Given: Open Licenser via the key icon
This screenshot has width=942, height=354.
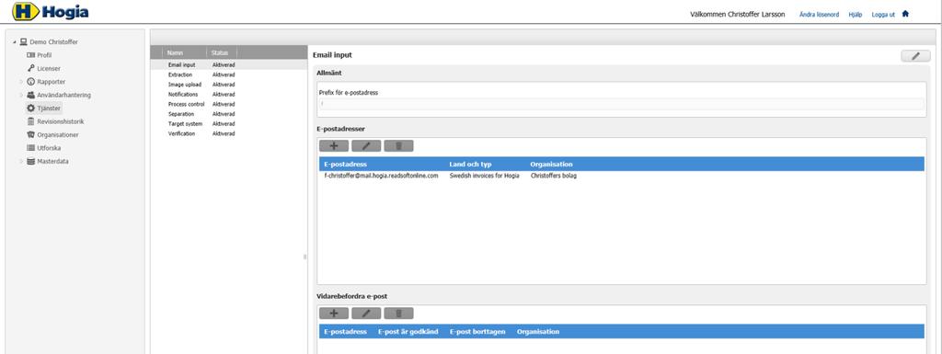Looking at the screenshot, I should pos(30,68).
